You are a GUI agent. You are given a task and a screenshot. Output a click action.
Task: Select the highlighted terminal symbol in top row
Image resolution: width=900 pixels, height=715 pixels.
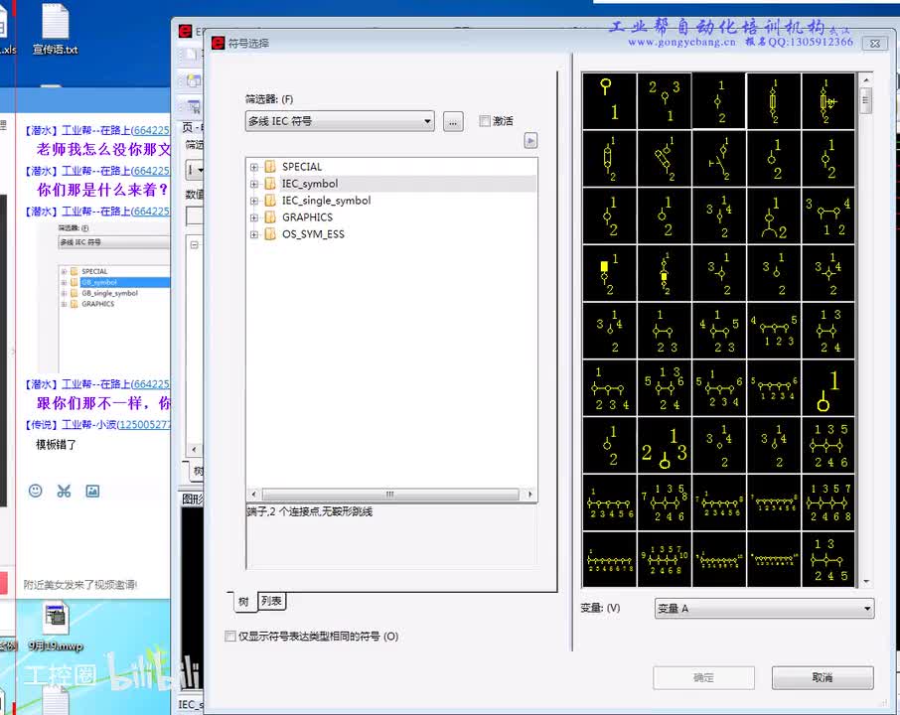click(719, 100)
